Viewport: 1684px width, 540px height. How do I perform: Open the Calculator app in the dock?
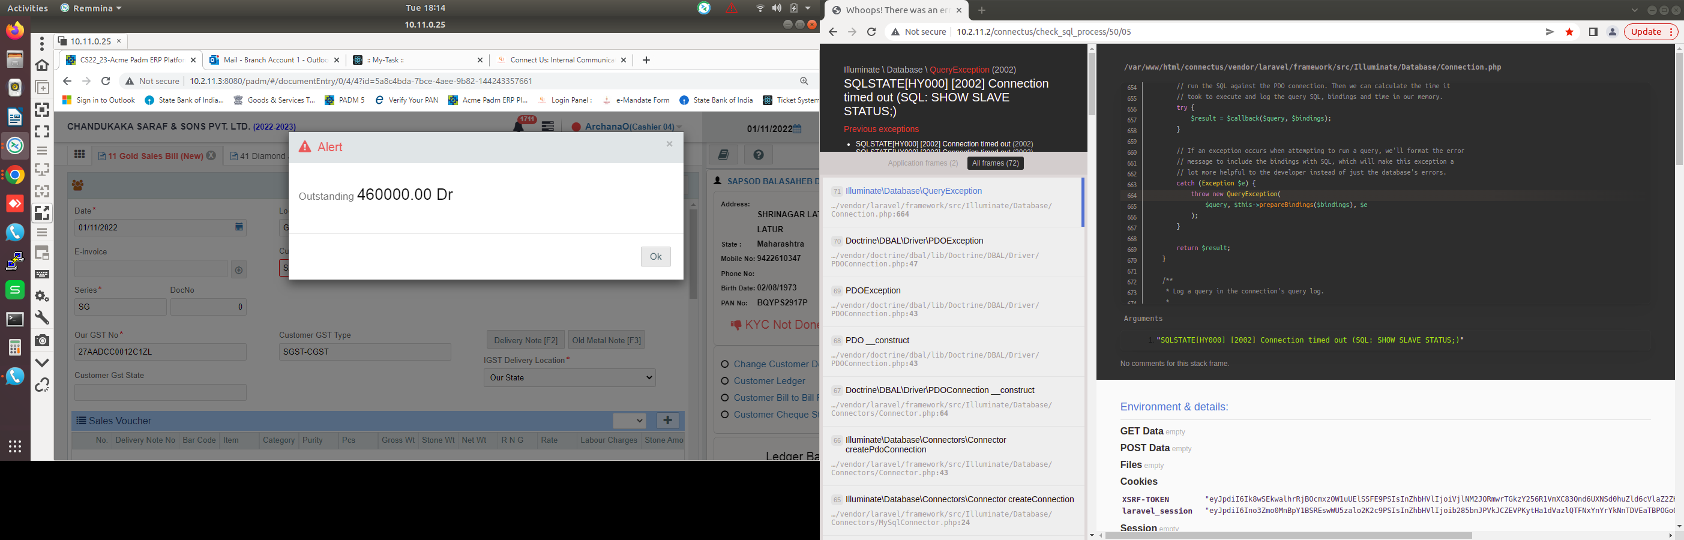pyautogui.click(x=15, y=347)
